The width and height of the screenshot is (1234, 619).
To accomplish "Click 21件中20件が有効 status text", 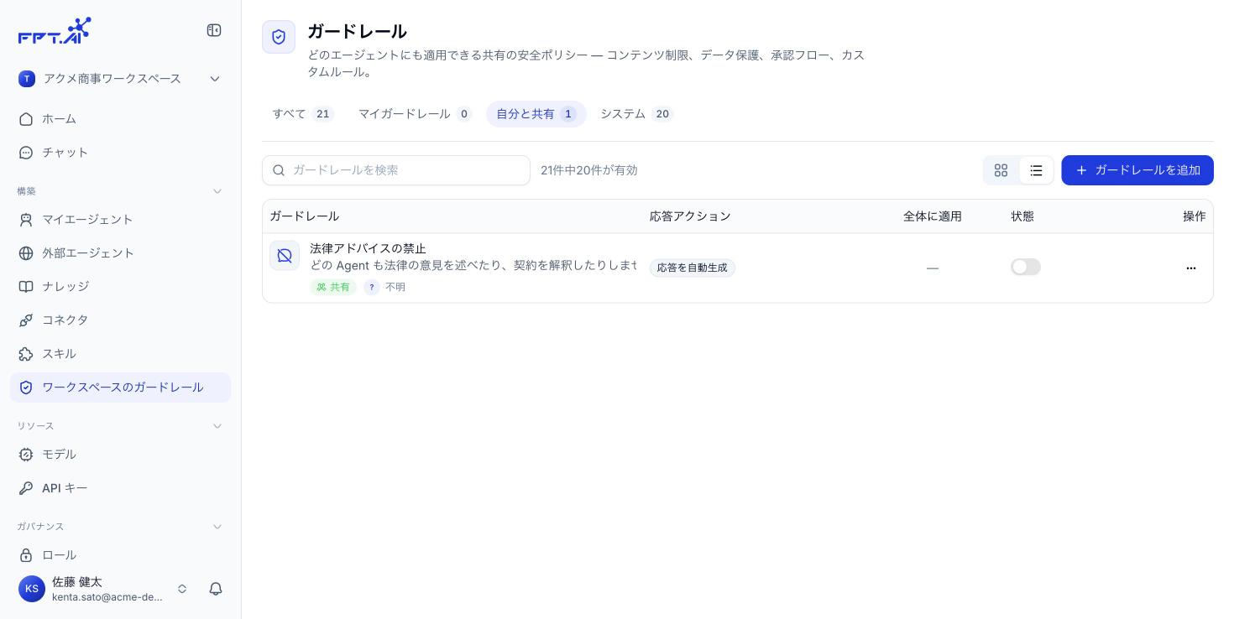I will [x=589, y=170].
